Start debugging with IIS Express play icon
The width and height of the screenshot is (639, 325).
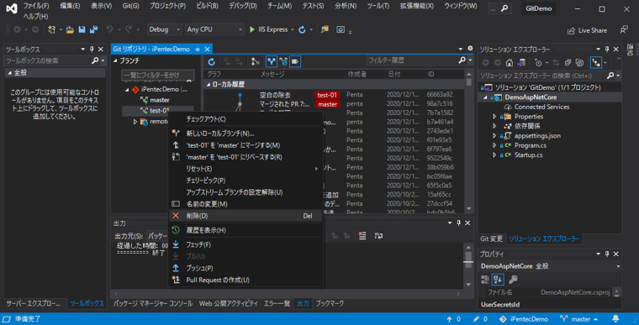(x=252, y=29)
